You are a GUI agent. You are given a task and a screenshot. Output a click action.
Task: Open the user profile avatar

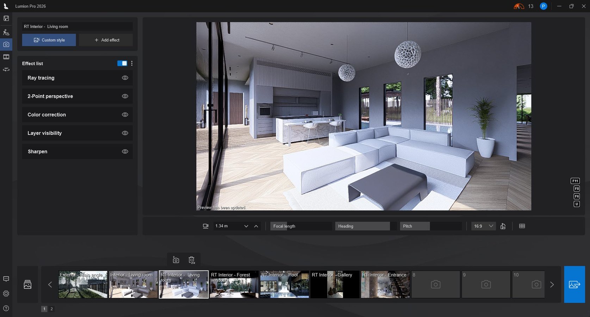click(544, 6)
